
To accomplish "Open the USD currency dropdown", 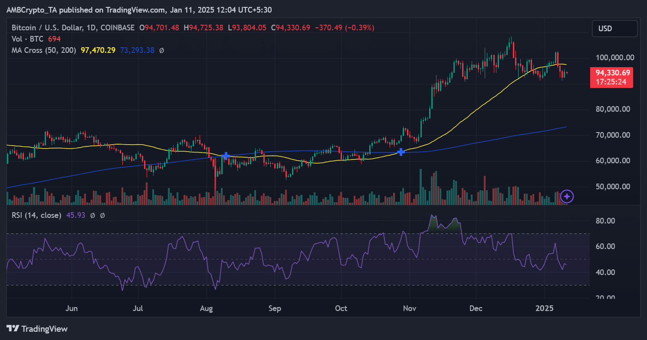I will point(614,28).
